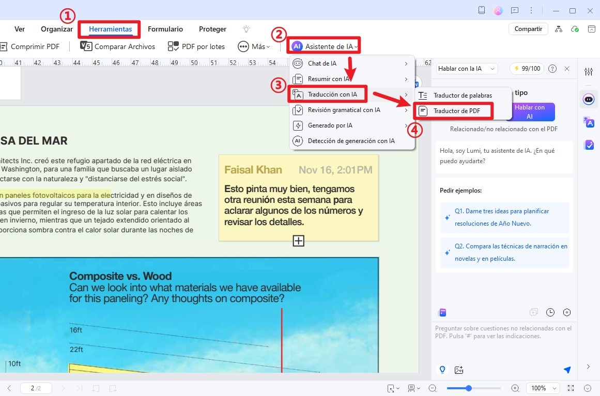This screenshot has height=396, width=600.
Task: Expand Chat de IA submenu
Action: [351, 64]
